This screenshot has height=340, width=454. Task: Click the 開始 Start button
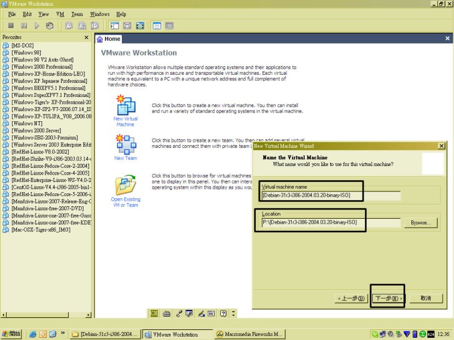(11, 334)
